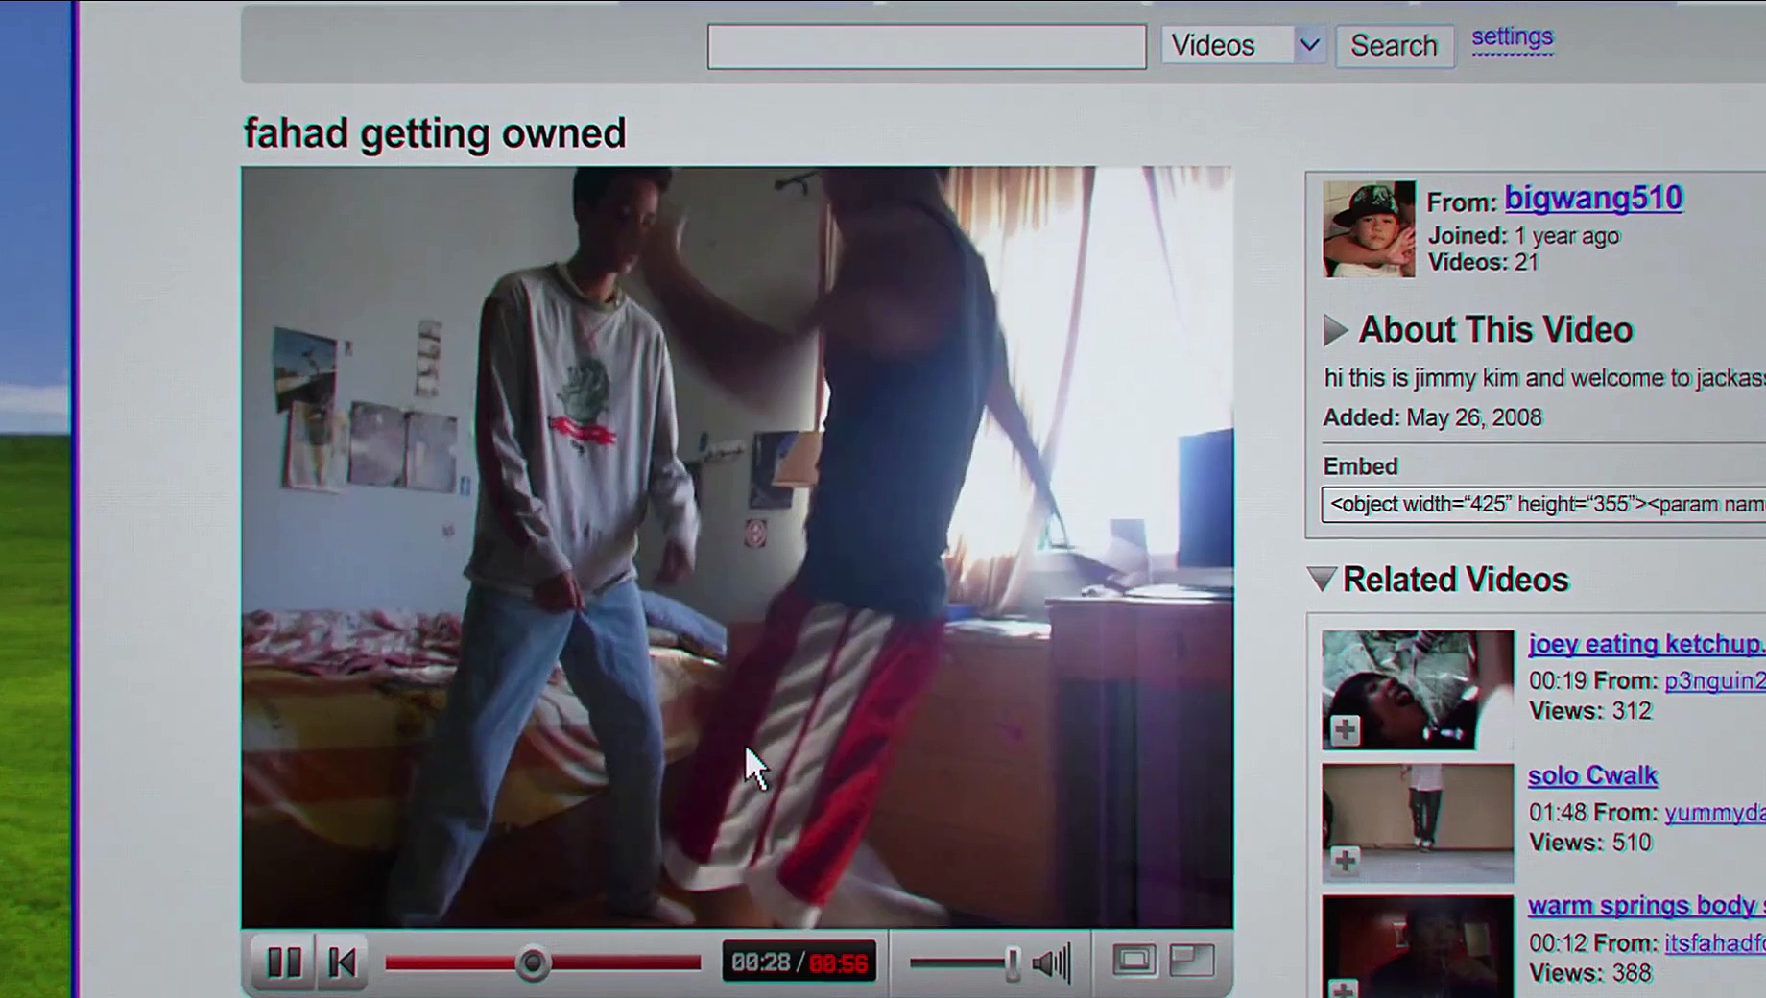Add solo Cwalk video to queue
1766x998 pixels.
pyautogui.click(x=1345, y=860)
